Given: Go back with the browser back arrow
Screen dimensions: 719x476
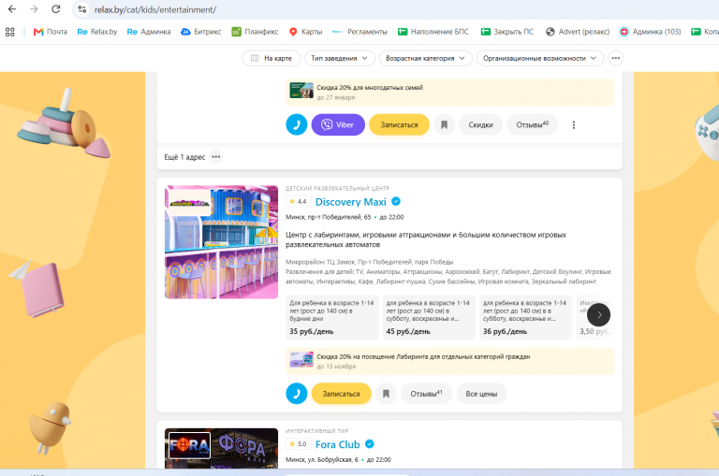Looking at the screenshot, I should coord(12,8).
